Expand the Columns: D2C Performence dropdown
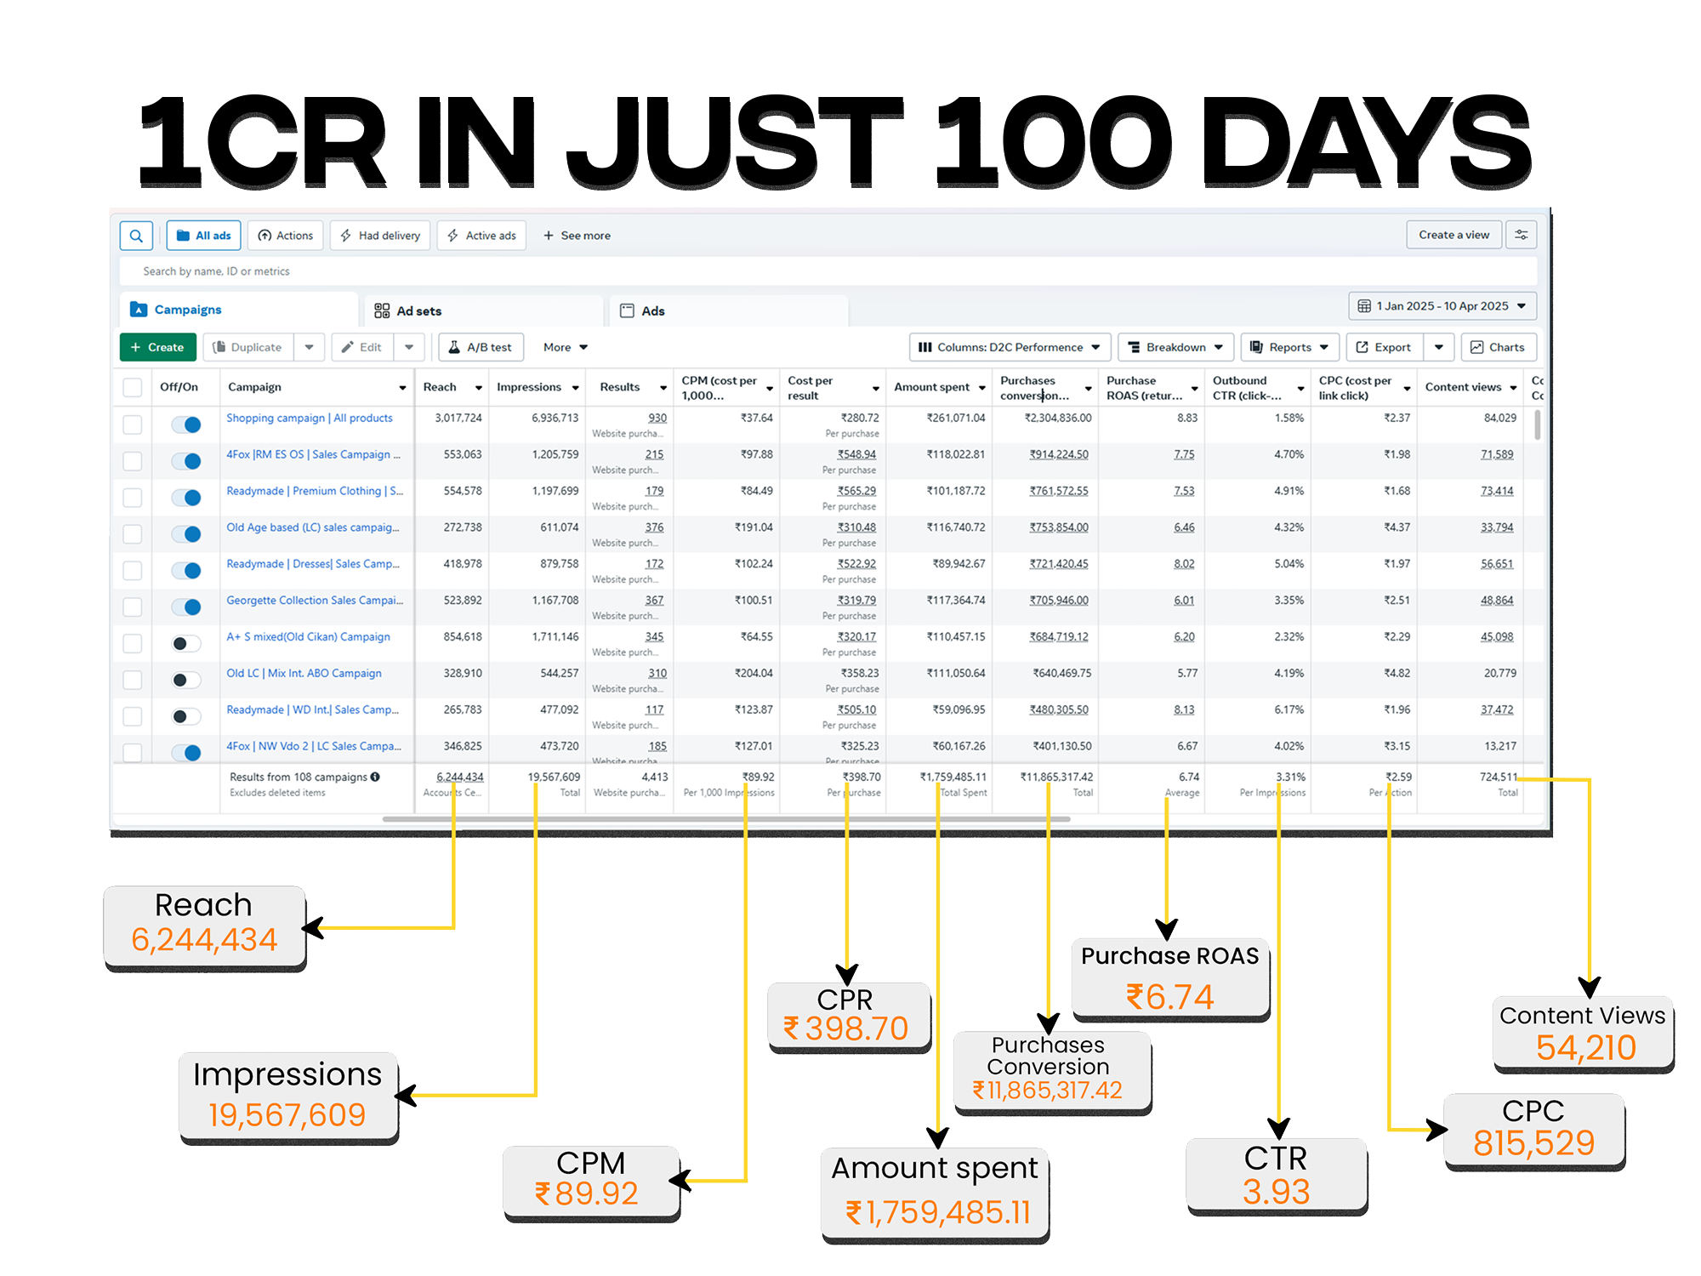The height and width of the screenshot is (1276, 1701). tap(1010, 347)
